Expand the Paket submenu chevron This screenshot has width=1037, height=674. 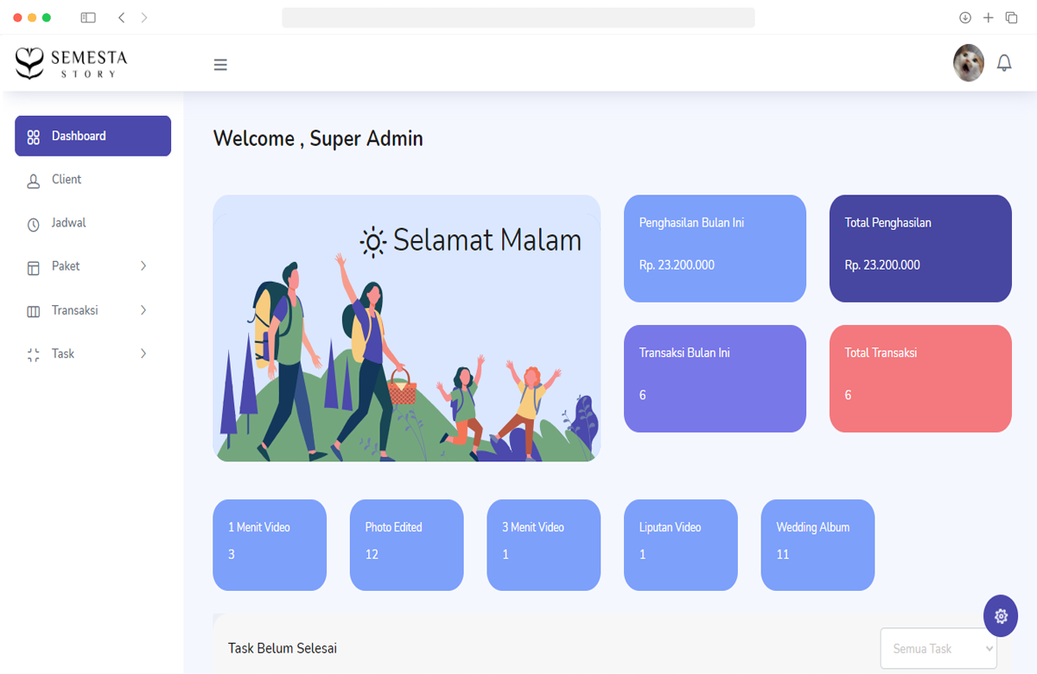coord(143,266)
